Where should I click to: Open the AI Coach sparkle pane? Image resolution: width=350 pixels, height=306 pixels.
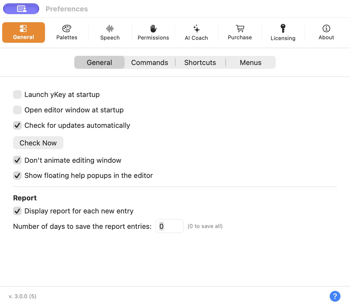click(196, 32)
